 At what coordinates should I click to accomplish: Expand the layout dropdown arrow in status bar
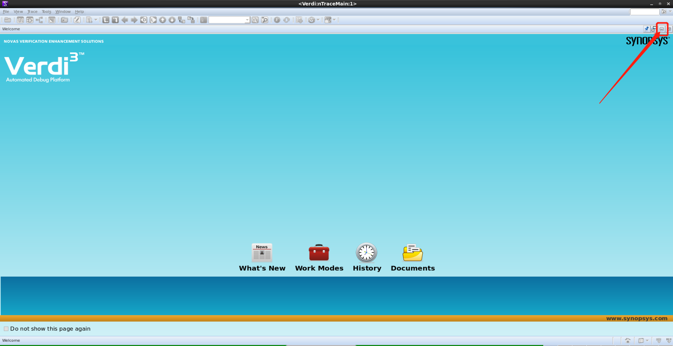(647, 341)
